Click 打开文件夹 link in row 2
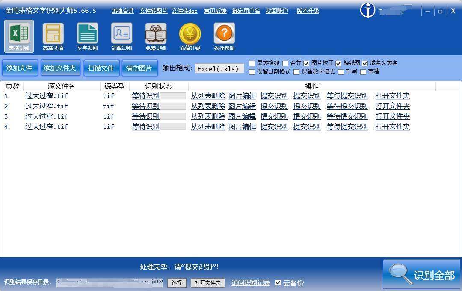The height and width of the screenshot is (291, 462). 392,106
